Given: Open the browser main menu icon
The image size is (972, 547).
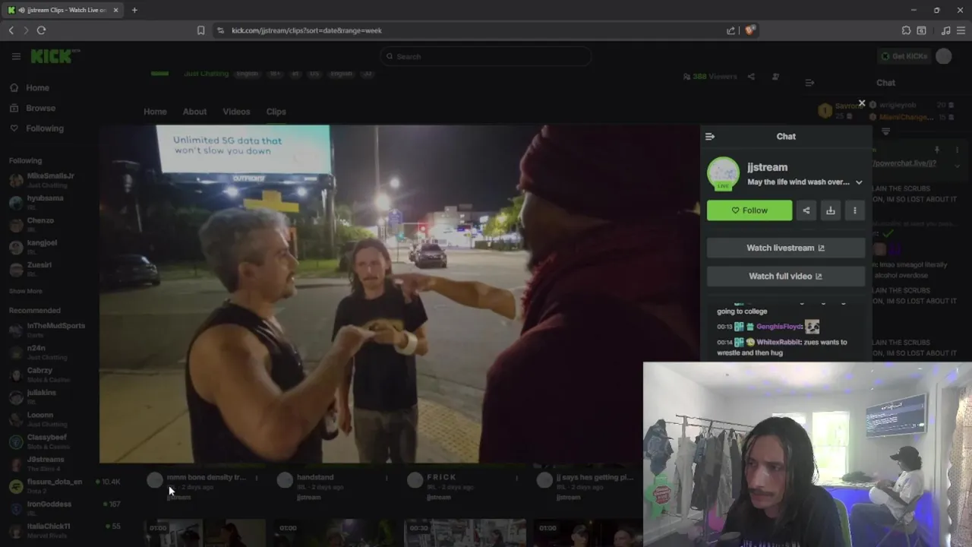Looking at the screenshot, I should coord(961,30).
